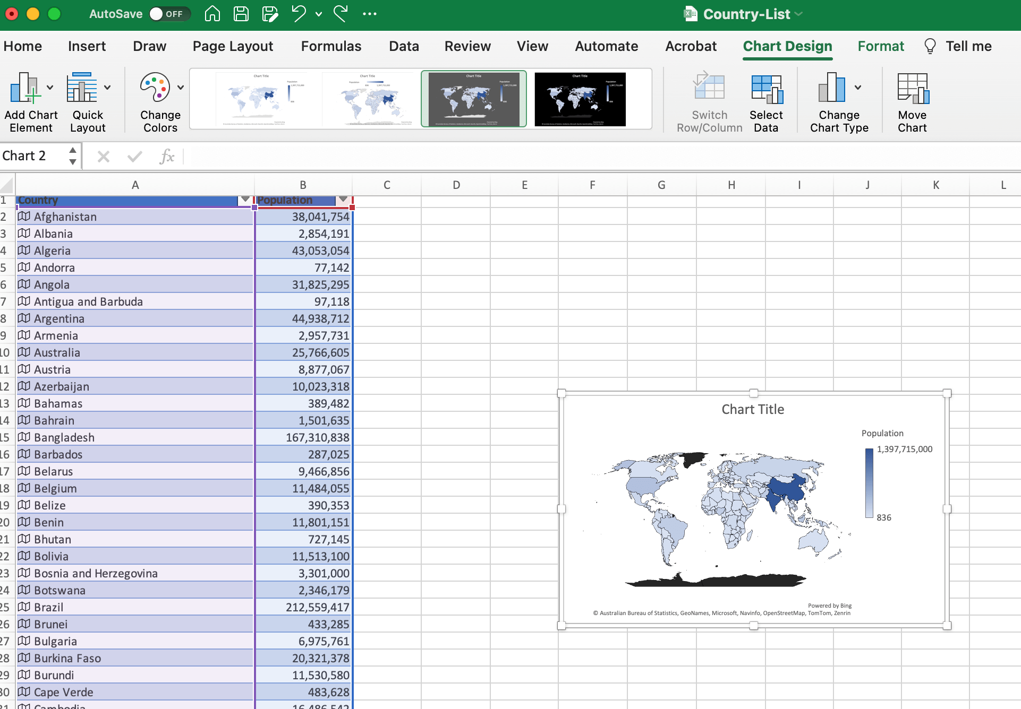Click the Select Data icon

766,88
